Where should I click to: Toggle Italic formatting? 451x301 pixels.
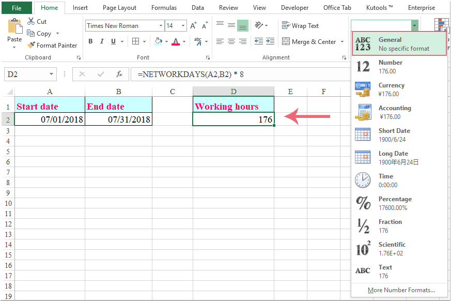pos(103,41)
